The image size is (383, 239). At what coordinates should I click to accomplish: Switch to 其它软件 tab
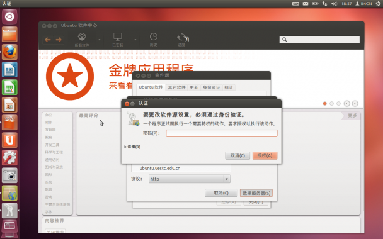(x=176, y=87)
